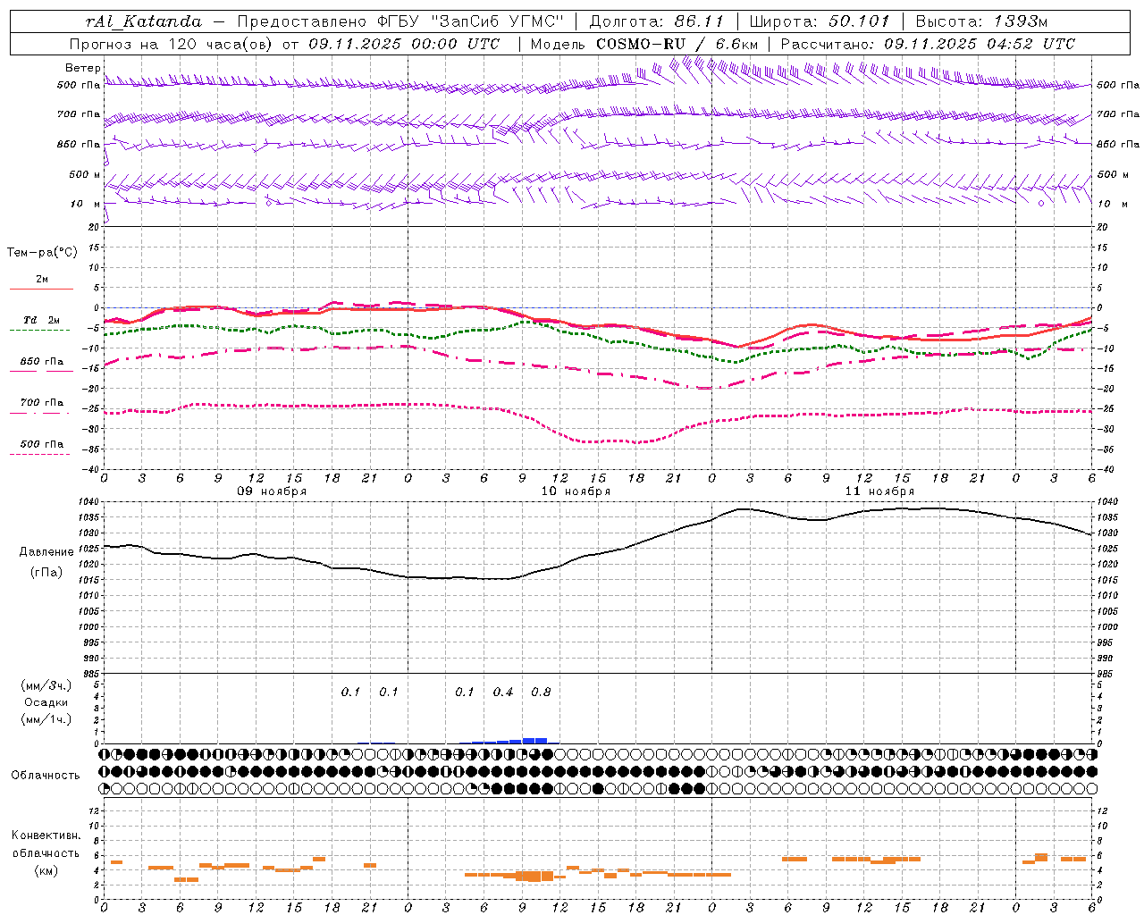Click the latitude value Широта: 50.101

[820, 21]
